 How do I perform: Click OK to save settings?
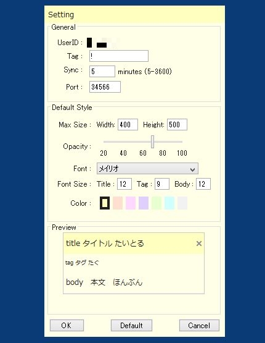pos(67,326)
